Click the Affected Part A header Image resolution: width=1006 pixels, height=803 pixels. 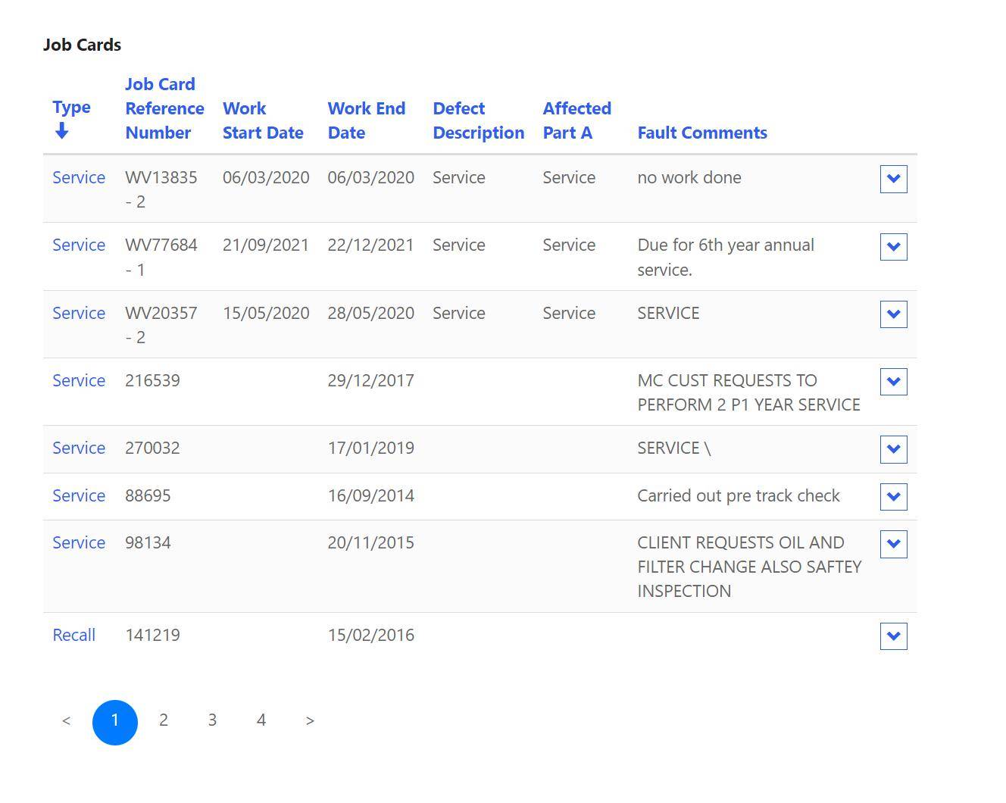click(x=576, y=120)
